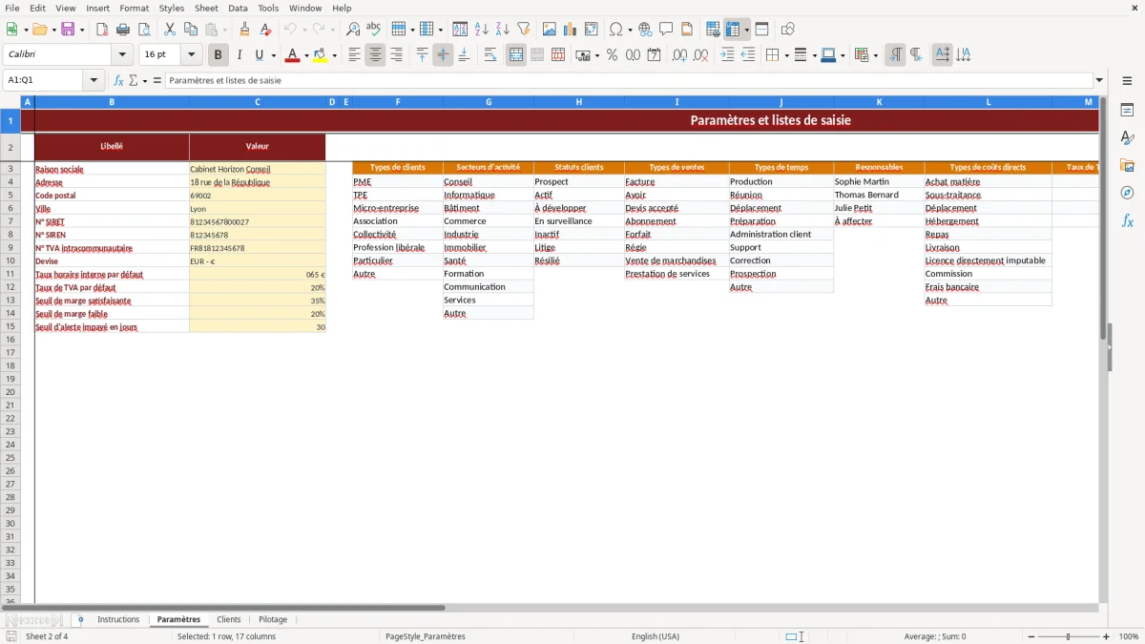Switch to the Pilotage sheet tab
Viewport: 1145px width, 644px height.
click(x=273, y=619)
